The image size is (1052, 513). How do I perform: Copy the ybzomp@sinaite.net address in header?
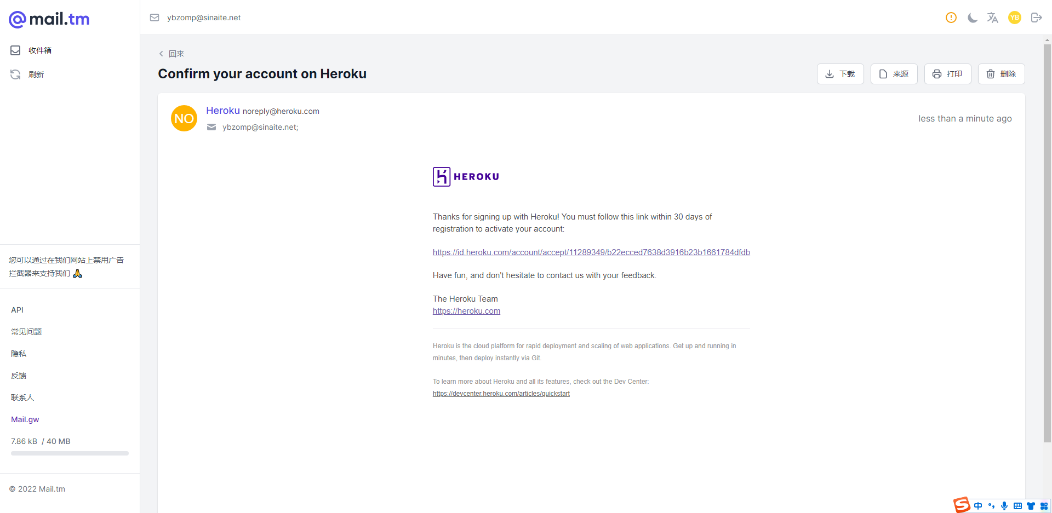coord(204,18)
